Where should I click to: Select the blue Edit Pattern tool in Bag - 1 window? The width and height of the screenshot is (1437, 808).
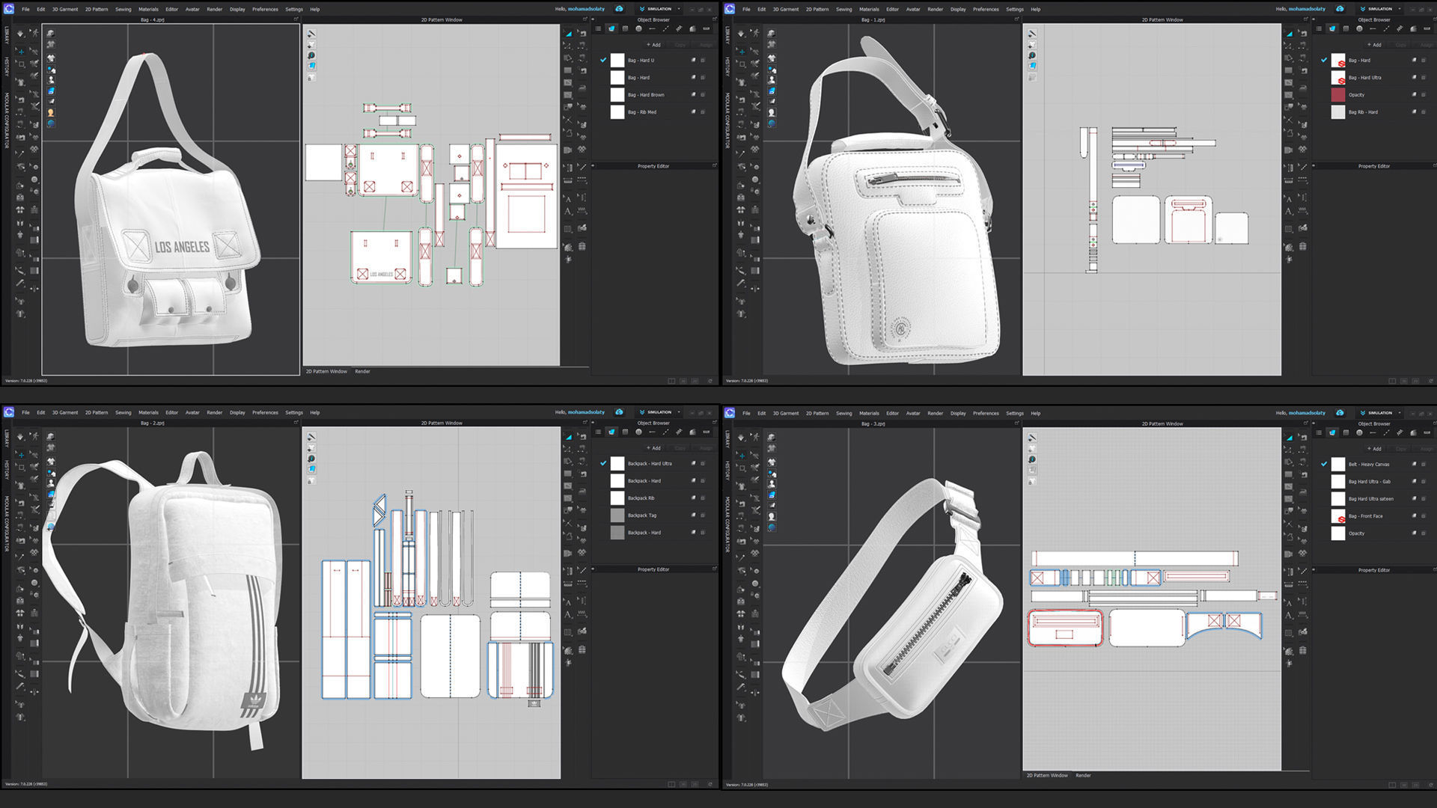pyautogui.click(x=1289, y=34)
